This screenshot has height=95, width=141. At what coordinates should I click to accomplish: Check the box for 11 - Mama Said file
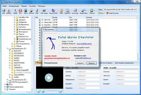[x=36, y=22]
